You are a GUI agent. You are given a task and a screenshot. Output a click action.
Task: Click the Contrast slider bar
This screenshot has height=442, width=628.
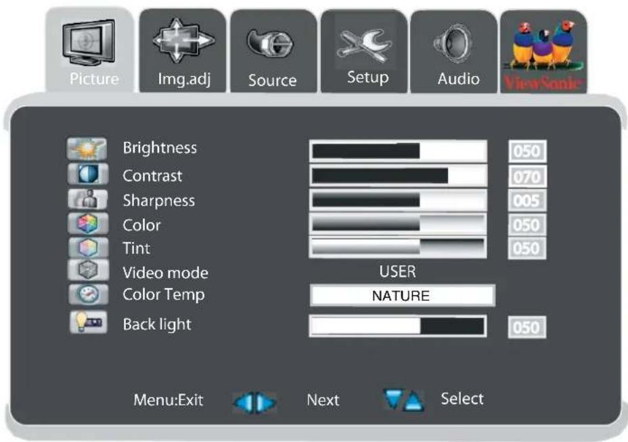click(398, 176)
